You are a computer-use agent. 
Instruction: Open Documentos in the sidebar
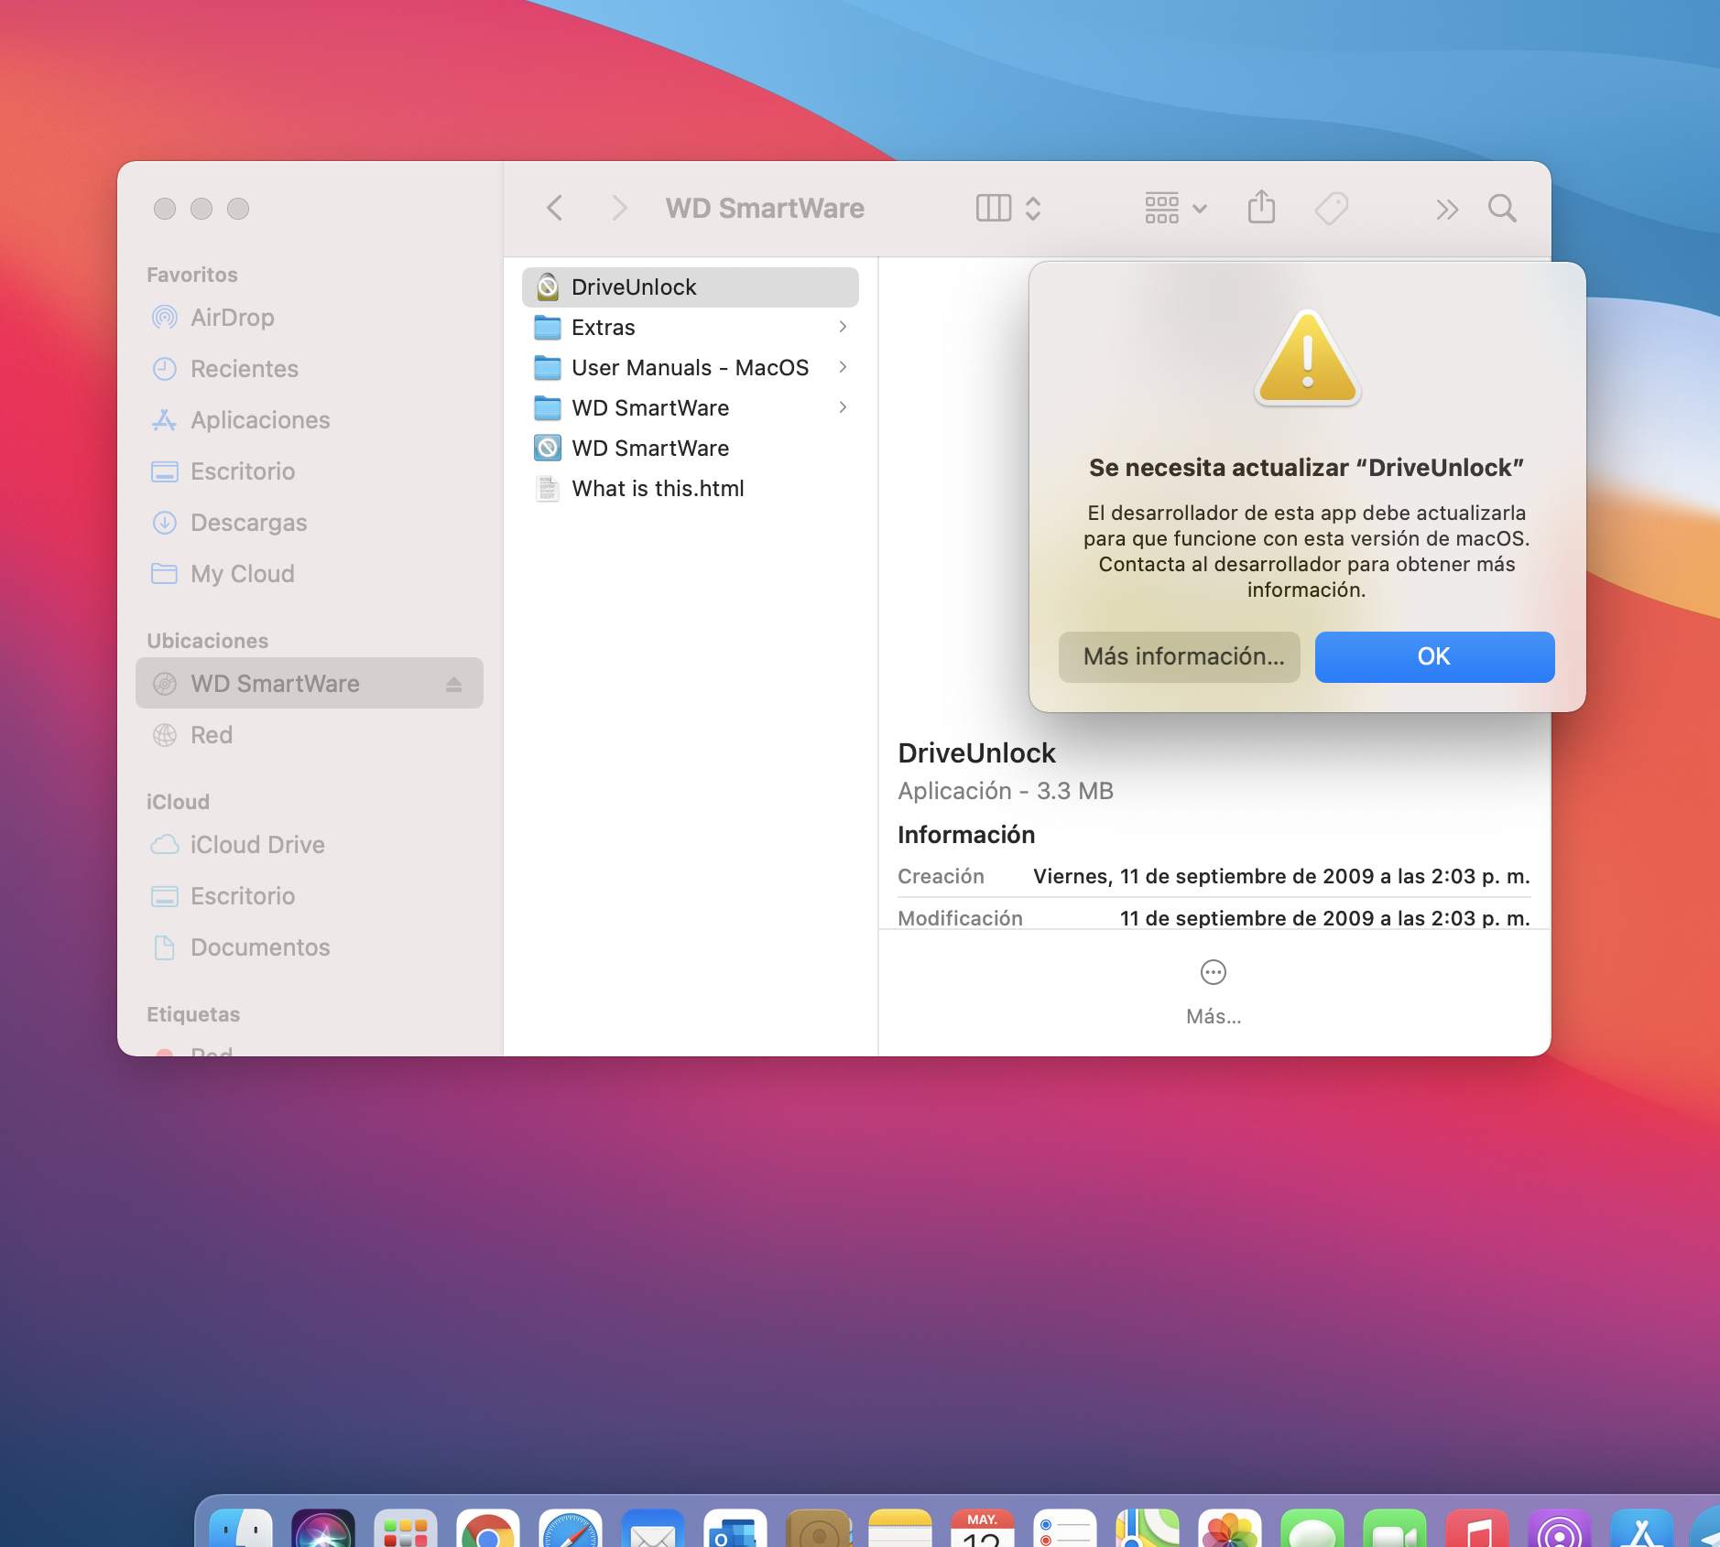pyautogui.click(x=310, y=947)
